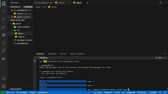The height and width of the screenshot is (94, 168).
Task: Select the zsh terminal shell icon
Action: point(156,58)
